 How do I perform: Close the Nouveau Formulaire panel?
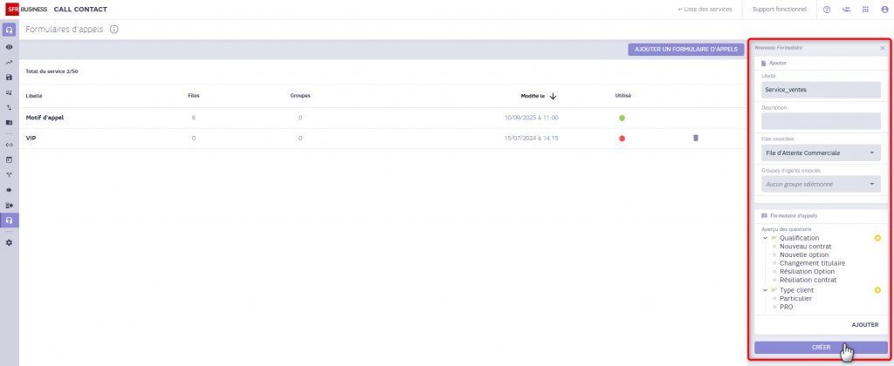tap(882, 49)
